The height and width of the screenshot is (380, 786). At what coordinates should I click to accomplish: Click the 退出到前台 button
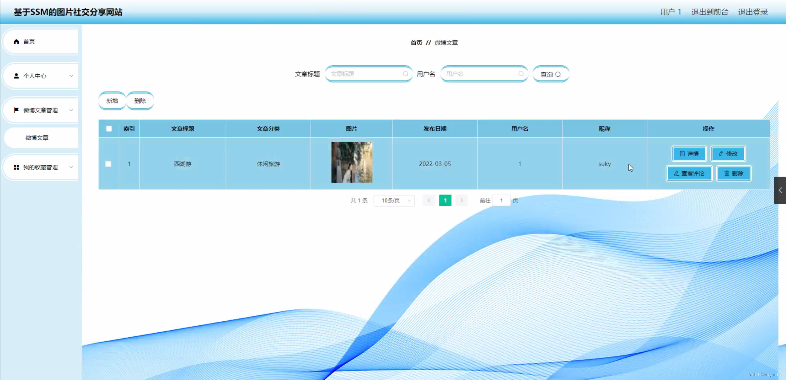point(710,12)
